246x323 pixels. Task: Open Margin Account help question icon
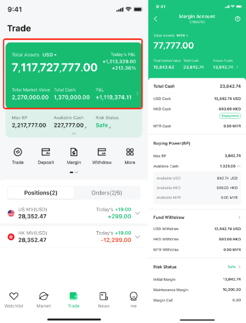pyautogui.click(x=237, y=19)
